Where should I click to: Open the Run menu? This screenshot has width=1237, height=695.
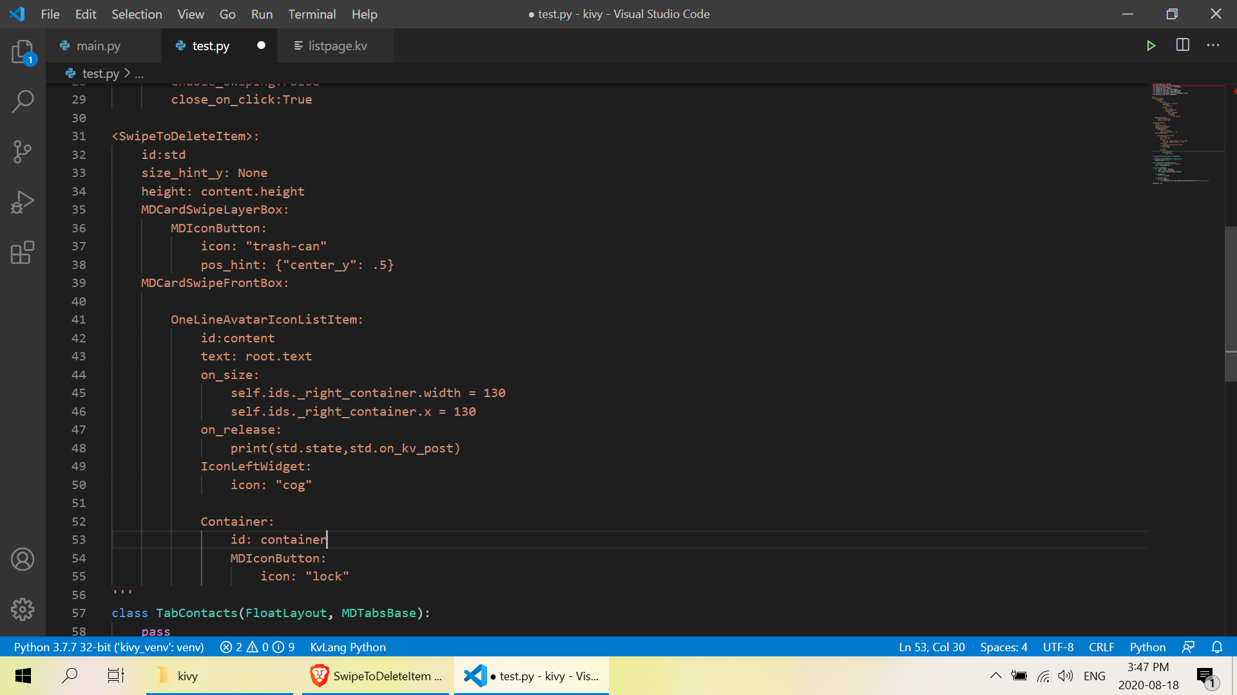tap(262, 14)
